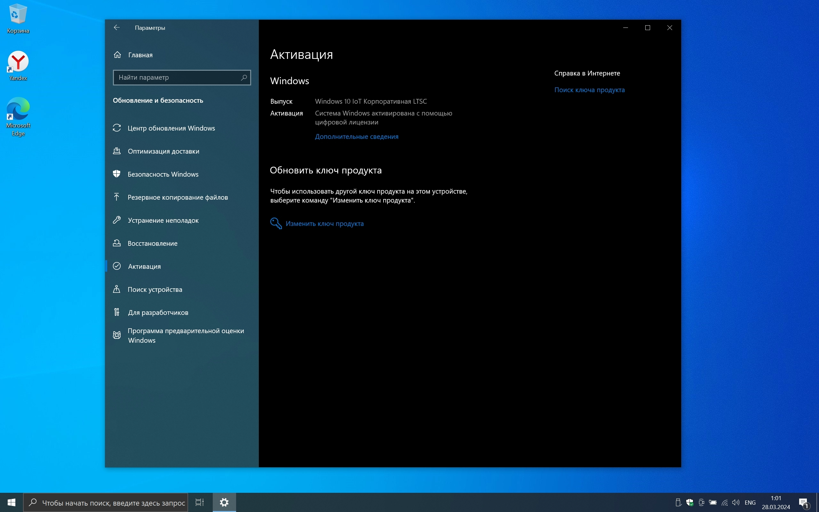This screenshot has height=512, width=819.
Task: Open Программа предварительной оценки Windows
Action: point(186,335)
